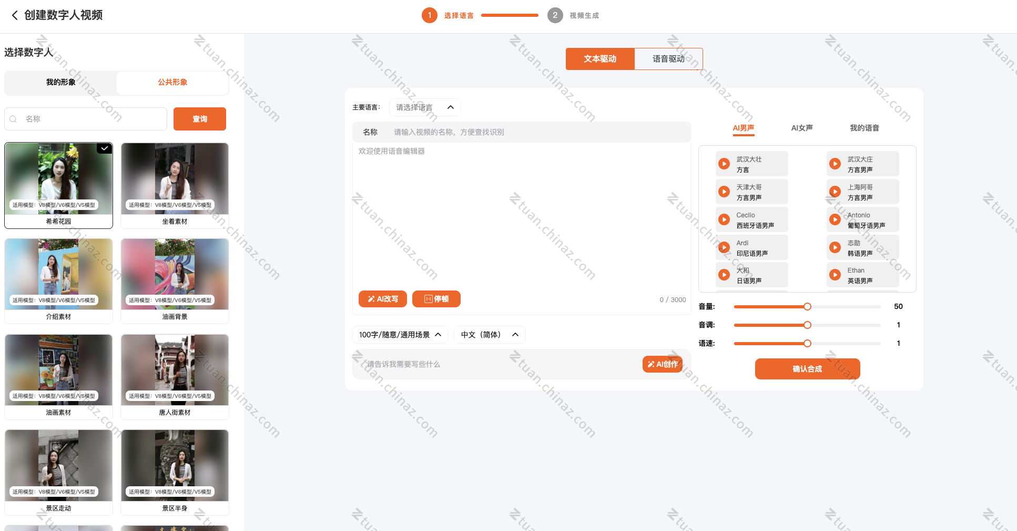Focus the avatar 名称 search field
The width and height of the screenshot is (1017, 531).
click(86, 119)
